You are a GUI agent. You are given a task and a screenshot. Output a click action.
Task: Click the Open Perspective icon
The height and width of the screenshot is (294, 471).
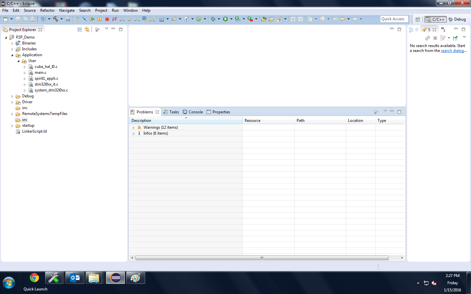pos(418,19)
